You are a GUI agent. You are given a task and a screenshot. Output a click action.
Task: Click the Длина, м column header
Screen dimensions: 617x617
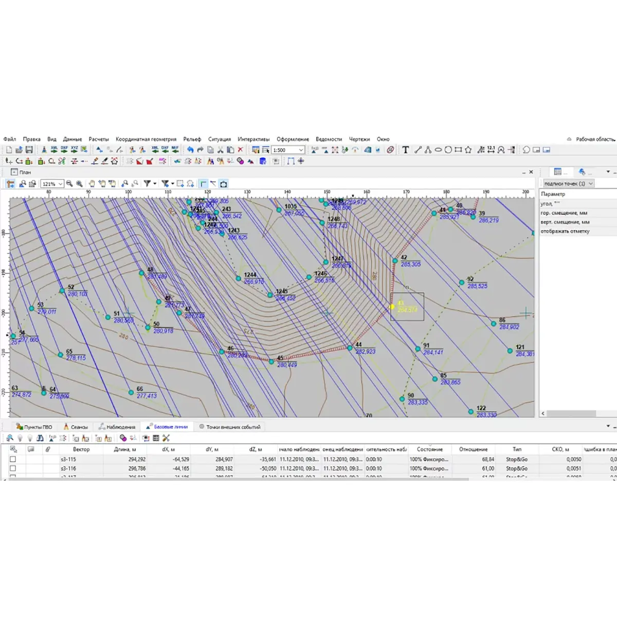pyautogui.click(x=125, y=449)
